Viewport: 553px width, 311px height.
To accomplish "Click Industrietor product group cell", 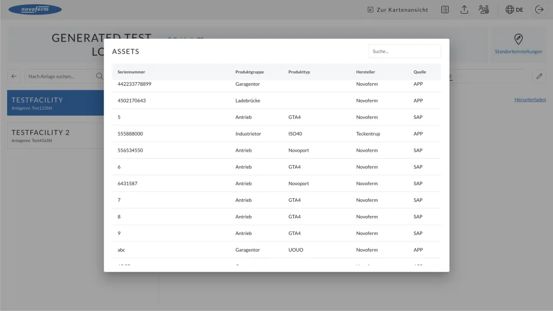I will [248, 134].
